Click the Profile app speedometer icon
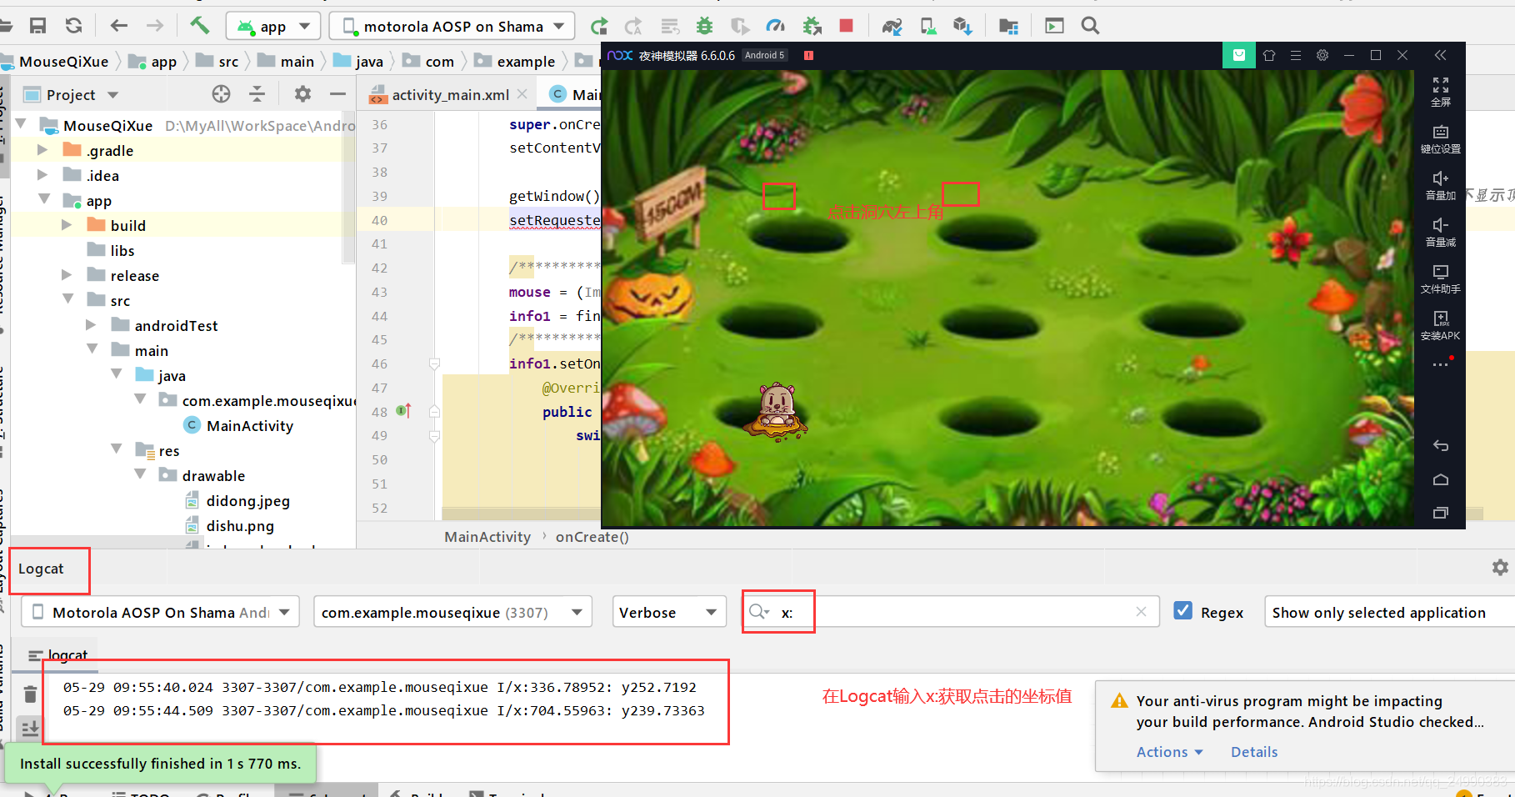The image size is (1515, 797). tap(776, 26)
